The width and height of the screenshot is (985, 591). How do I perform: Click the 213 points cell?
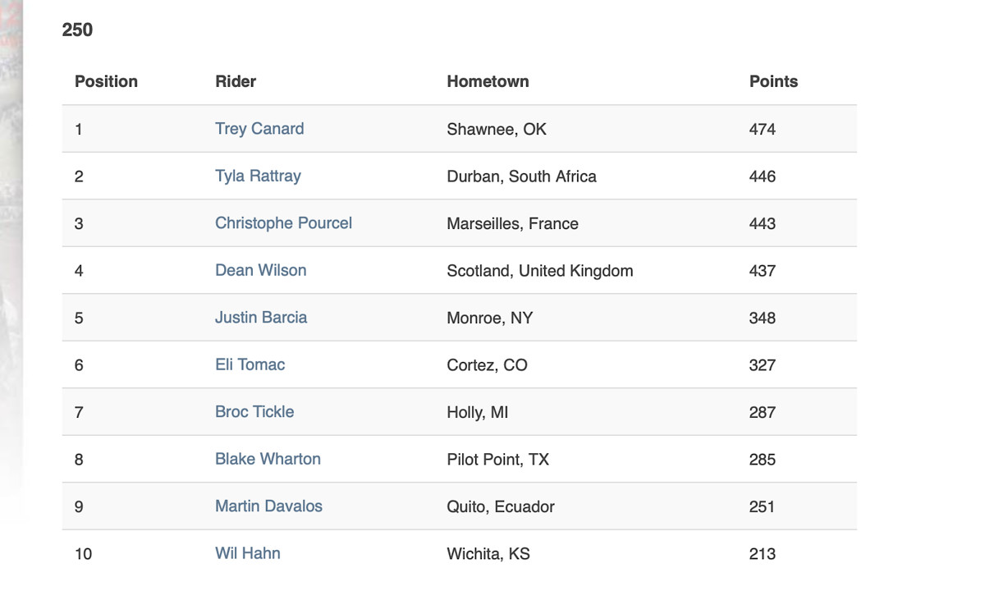coord(763,554)
